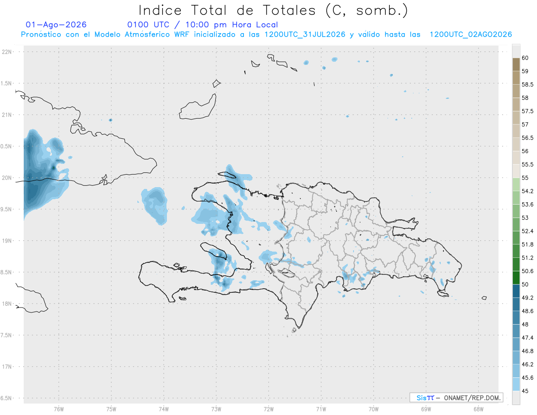Click the colorbar value '56.5'
537x415 pixels.
coord(527,138)
